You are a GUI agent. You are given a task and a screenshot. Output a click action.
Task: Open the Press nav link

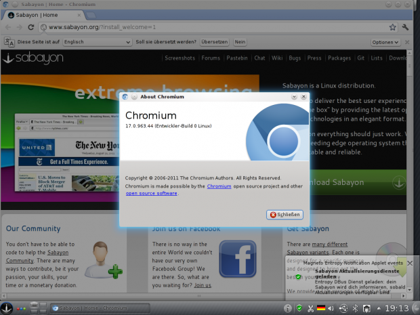click(x=314, y=58)
